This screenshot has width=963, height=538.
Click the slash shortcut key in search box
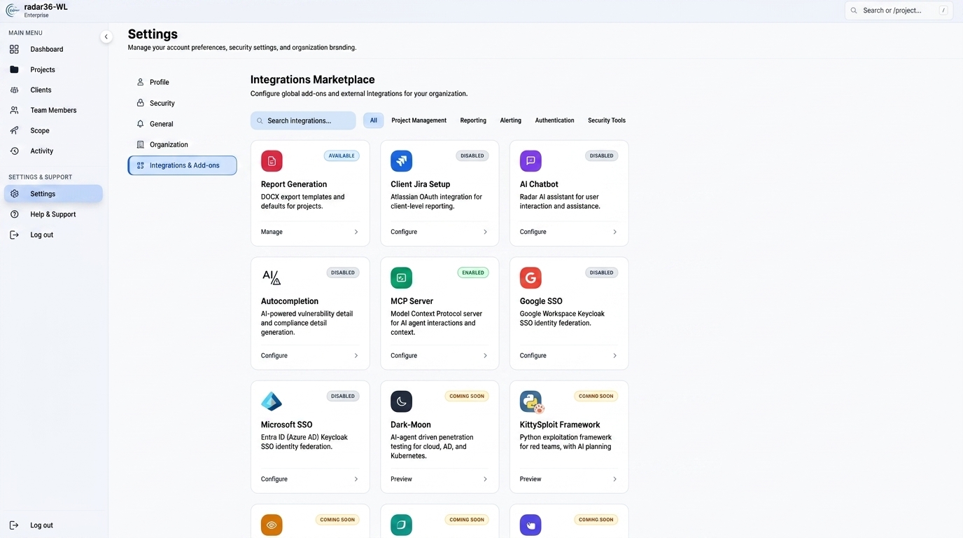tap(943, 11)
